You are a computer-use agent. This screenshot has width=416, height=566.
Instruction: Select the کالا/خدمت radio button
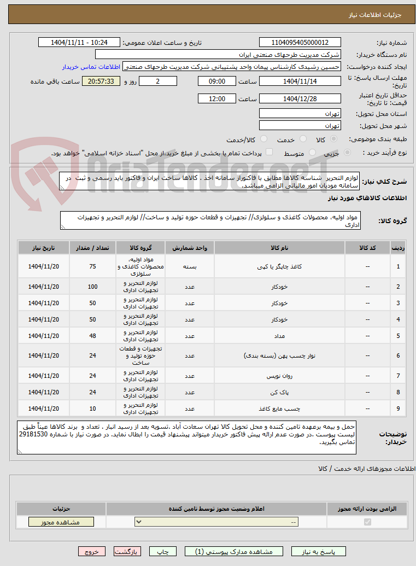(x=263, y=139)
